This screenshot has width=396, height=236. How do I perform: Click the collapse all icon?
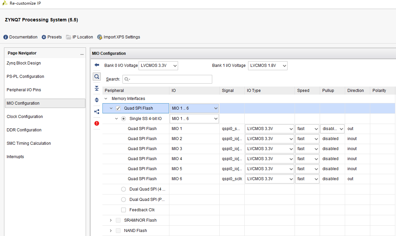97,88
